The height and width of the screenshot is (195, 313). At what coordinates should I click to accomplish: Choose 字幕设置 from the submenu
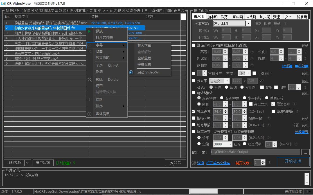pyautogui.click(x=144, y=64)
